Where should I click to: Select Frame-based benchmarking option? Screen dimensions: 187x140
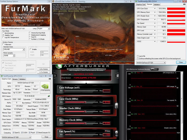(x=3, y=68)
